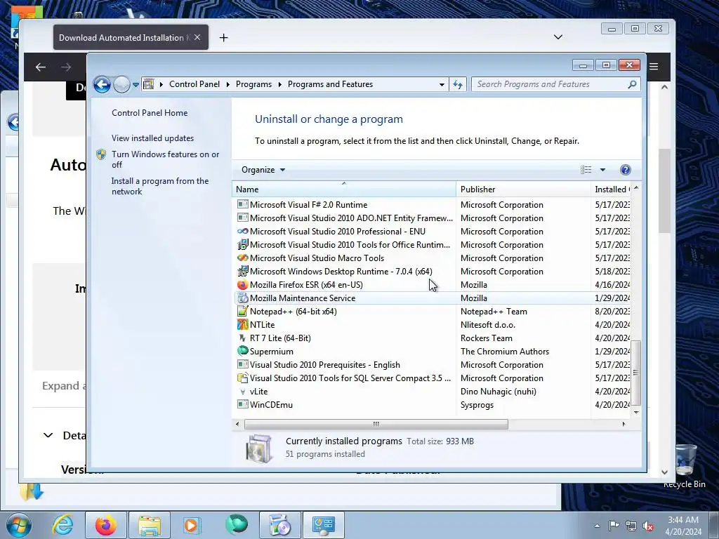Open the recent pages dropdown beside navigation arrows
Screen dimensions: 719x539
tap(136, 85)
